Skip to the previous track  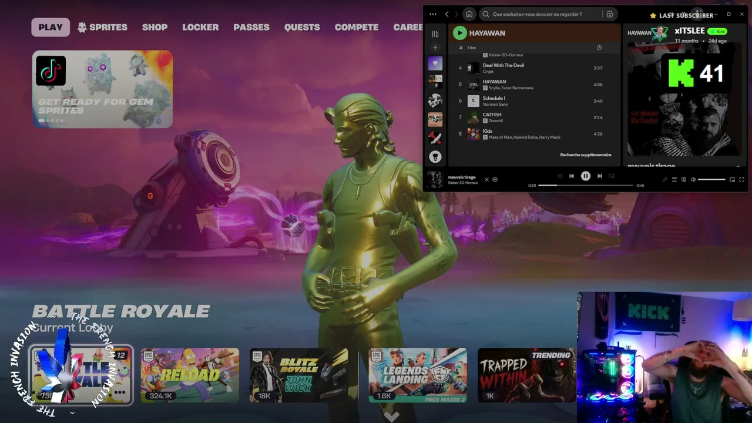point(571,176)
